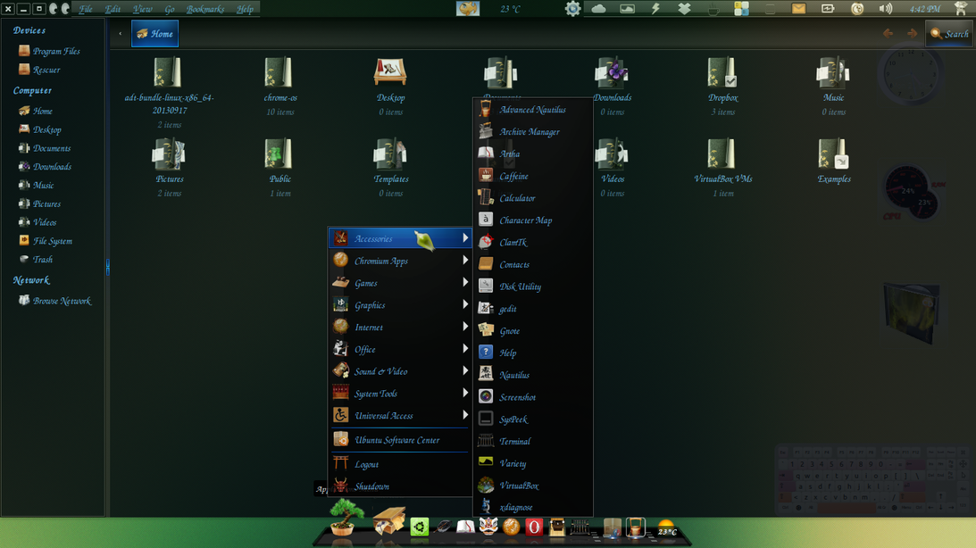The image size is (976, 548).
Task: Click the mail envelope tray icon
Action: [798, 9]
